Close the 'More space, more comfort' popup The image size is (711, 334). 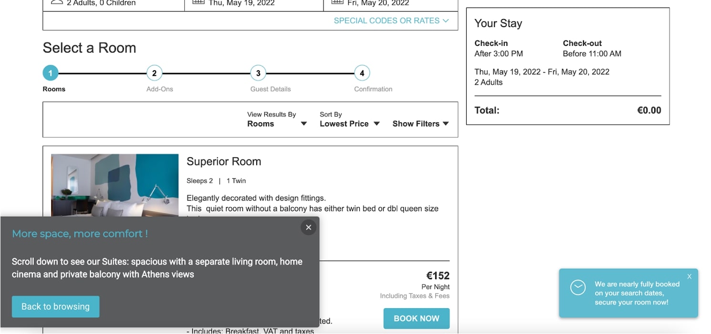click(x=308, y=228)
